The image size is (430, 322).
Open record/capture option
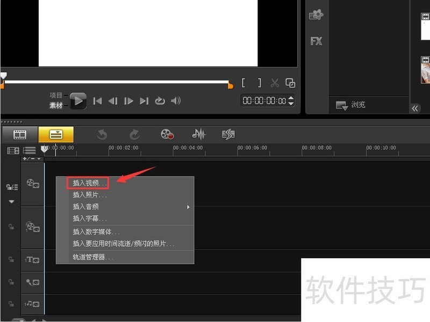click(167, 134)
